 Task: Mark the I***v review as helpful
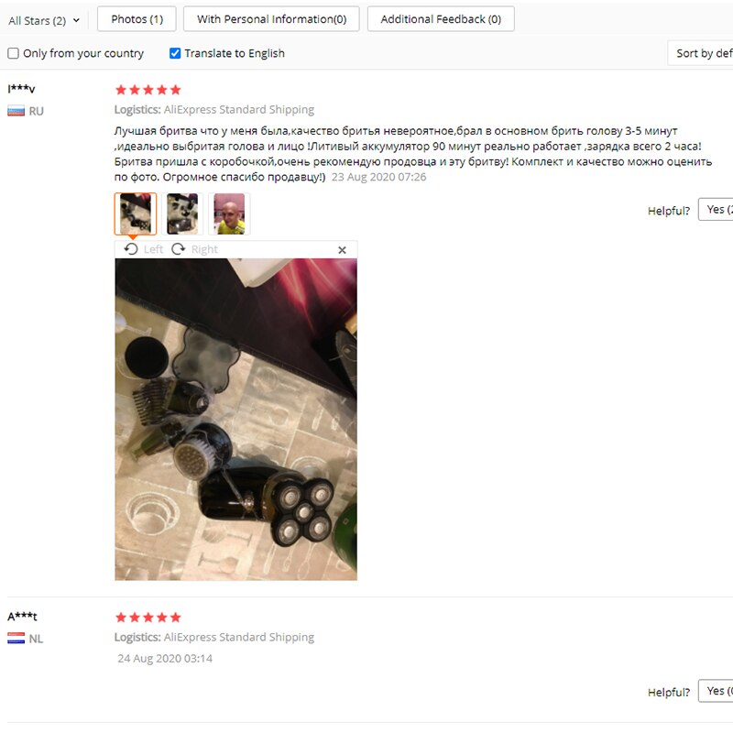716,210
